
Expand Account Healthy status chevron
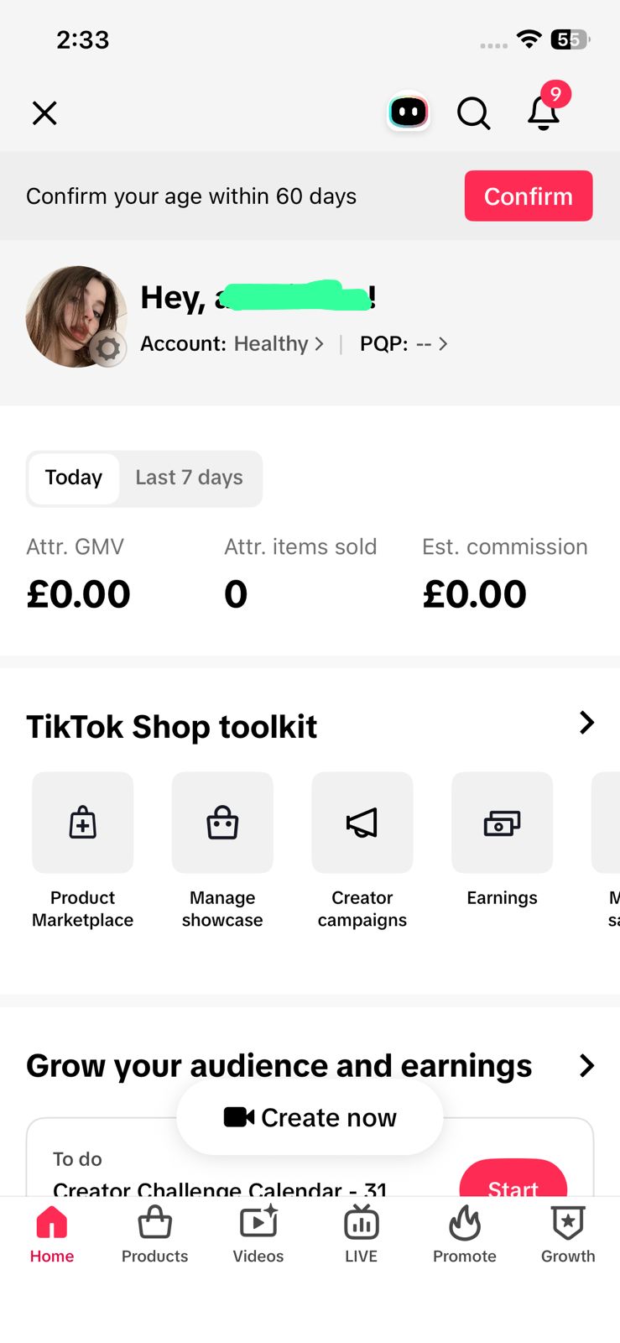point(319,344)
